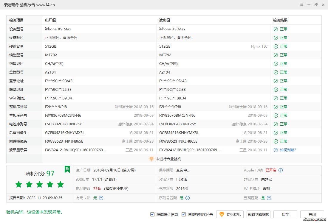Viewport: 328px width, 223px height.
Task: Click the help icon beside Apple ID锁
Action: tap(281, 170)
